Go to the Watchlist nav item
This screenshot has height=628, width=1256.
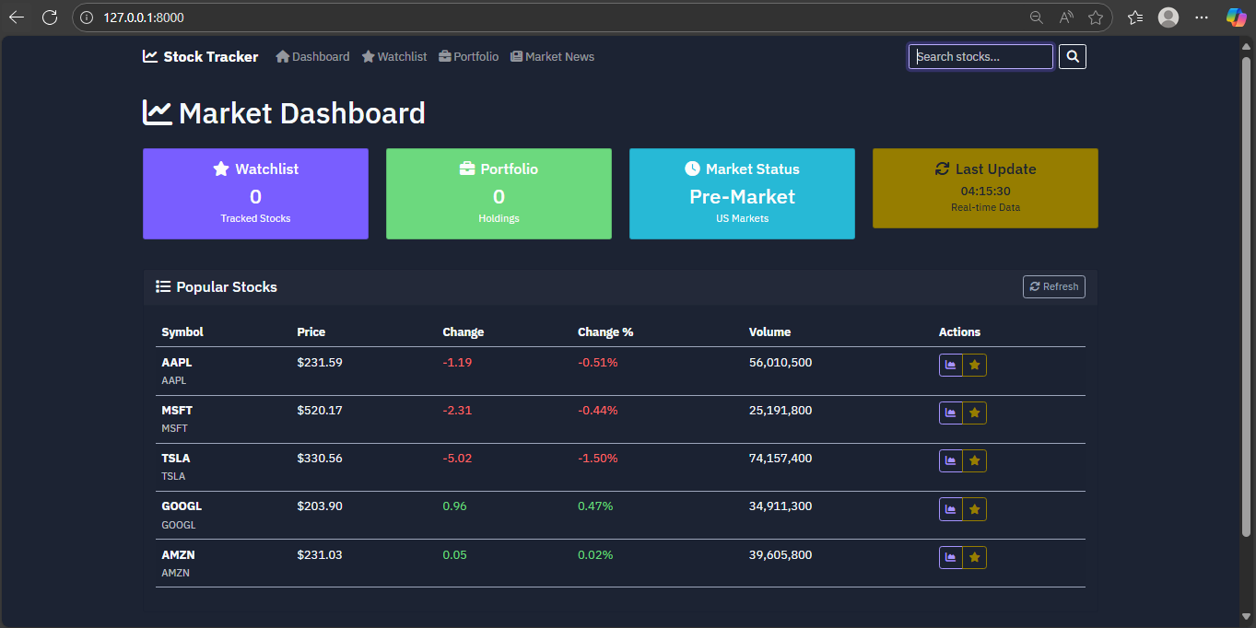click(x=394, y=57)
